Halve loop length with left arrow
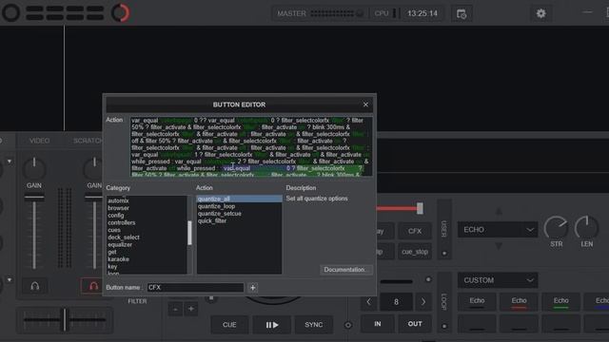The width and height of the screenshot is (609, 342). click(x=368, y=302)
